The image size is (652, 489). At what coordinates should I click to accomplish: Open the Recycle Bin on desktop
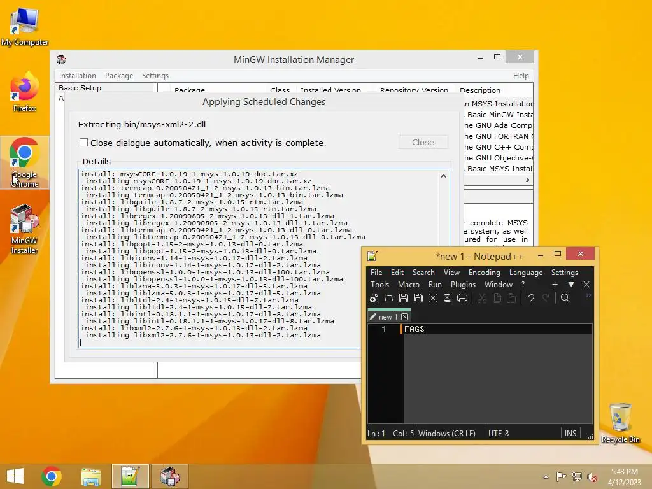(x=620, y=423)
